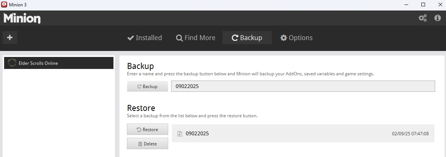Click the Backup section heading
This screenshot has height=157, width=446.
tap(140, 66)
